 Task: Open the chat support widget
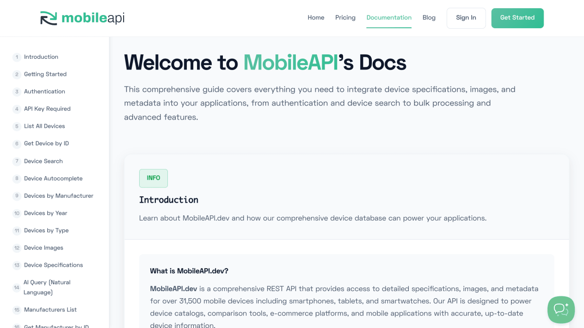tap(561, 310)
